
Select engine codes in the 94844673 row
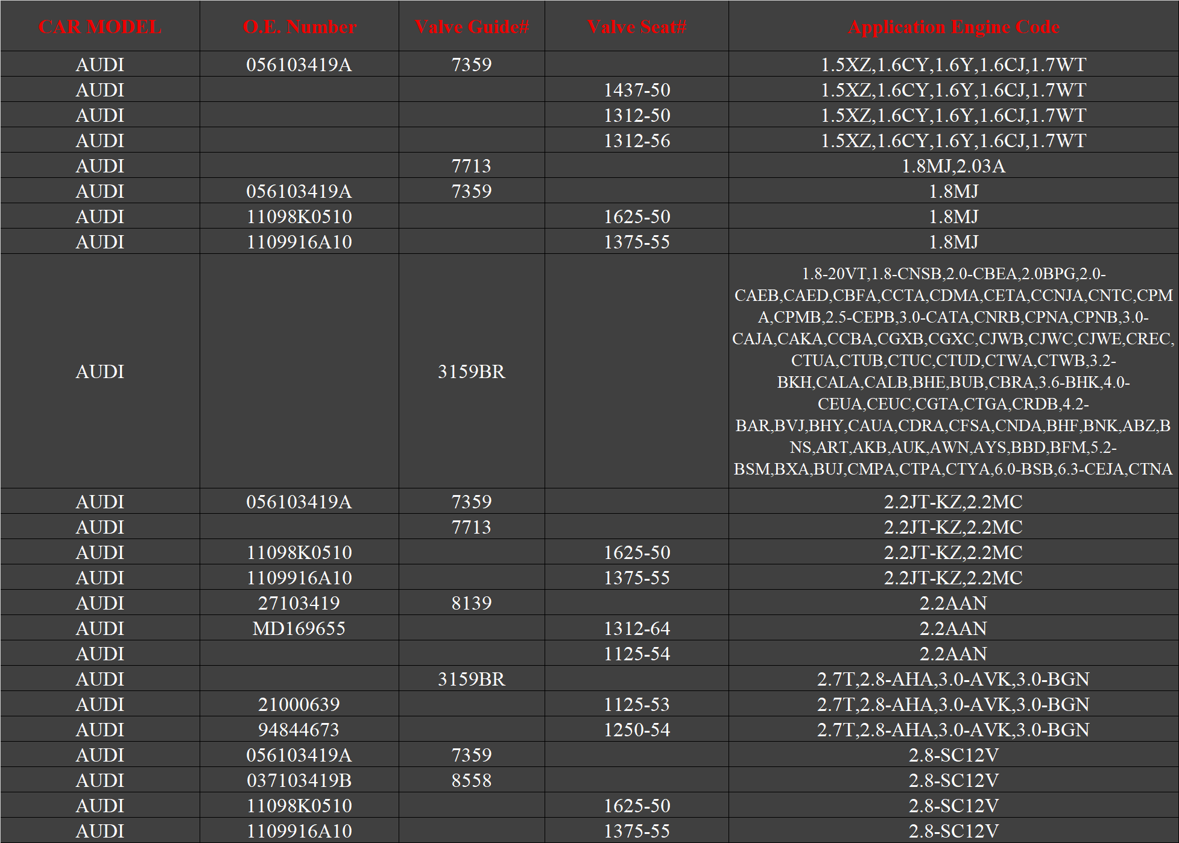953,730
